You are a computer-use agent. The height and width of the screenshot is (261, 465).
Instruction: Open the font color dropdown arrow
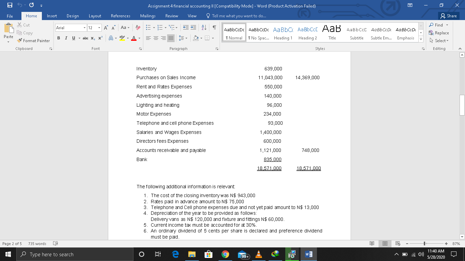[x=139, y=38]
